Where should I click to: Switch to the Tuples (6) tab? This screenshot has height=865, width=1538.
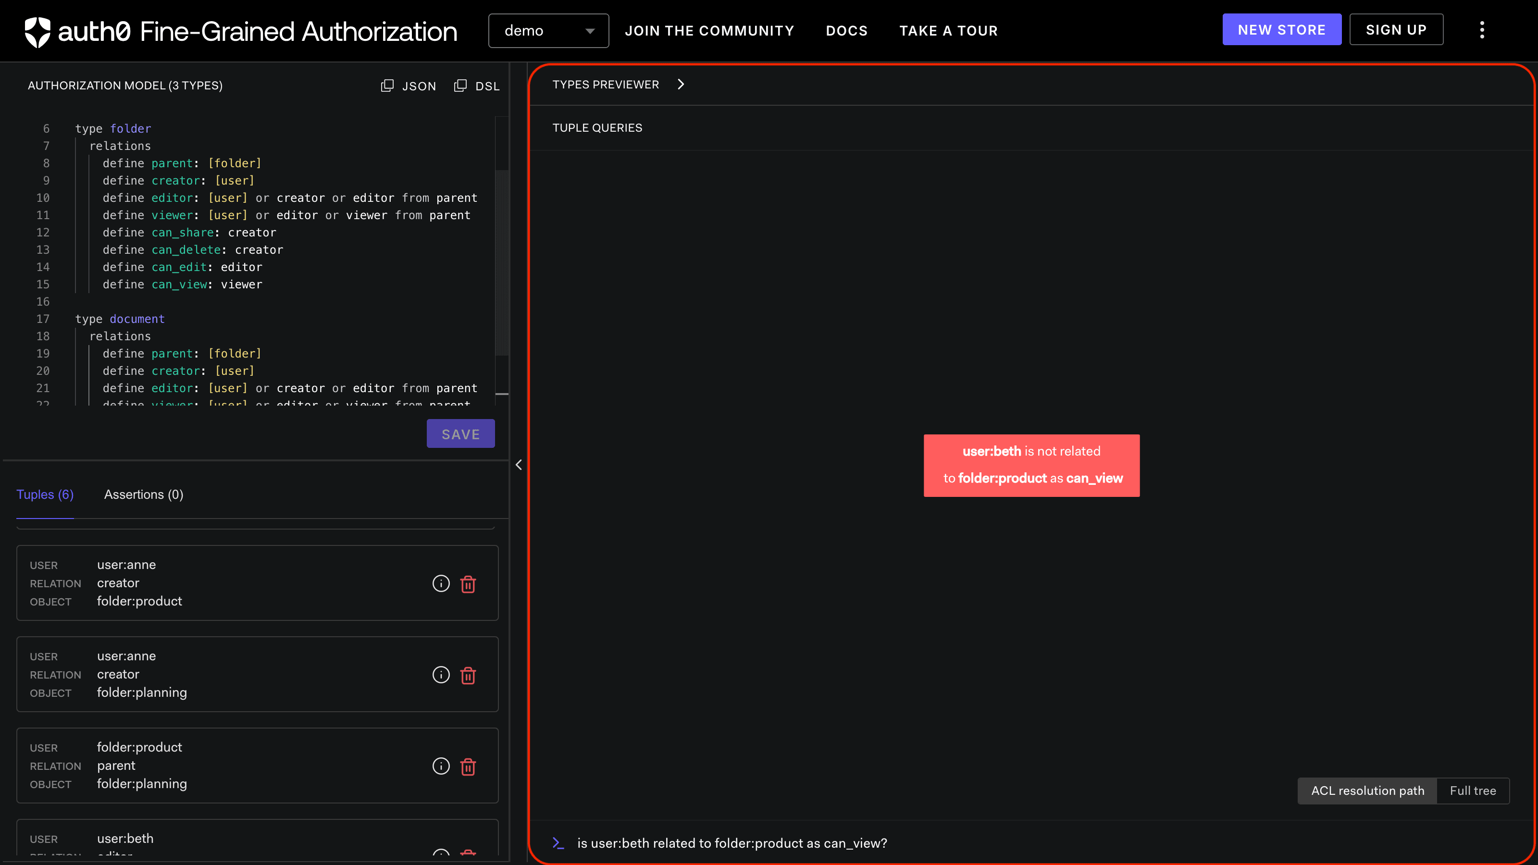pos(45,494)
